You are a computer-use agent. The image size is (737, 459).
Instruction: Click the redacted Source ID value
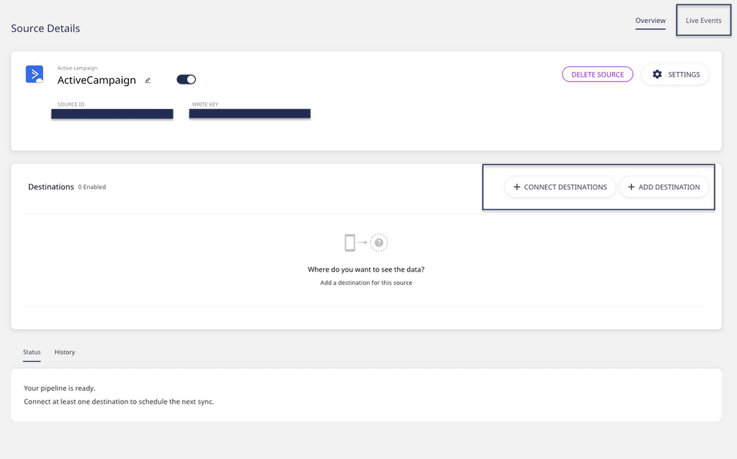pyautogui.click(x=112, y=114)
